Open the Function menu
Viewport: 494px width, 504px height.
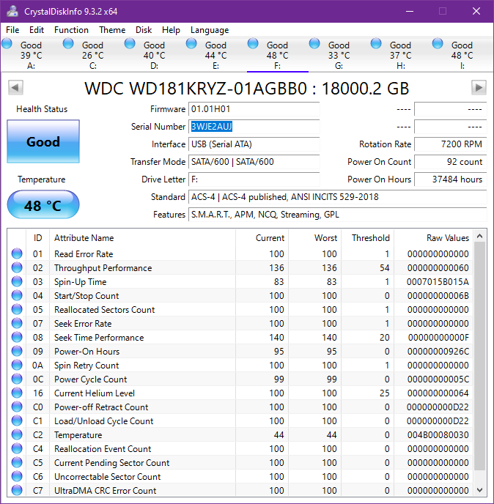[x=71, y=30]
